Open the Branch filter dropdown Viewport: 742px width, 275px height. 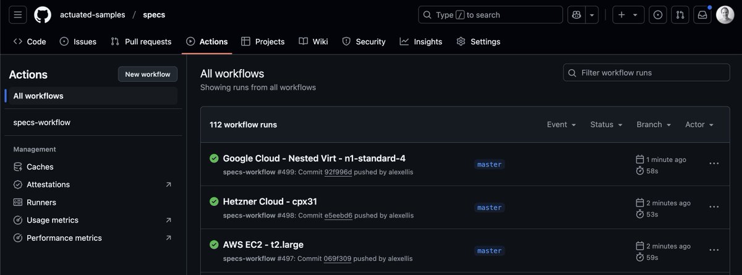pyautogui.click(x=654, y=125)
